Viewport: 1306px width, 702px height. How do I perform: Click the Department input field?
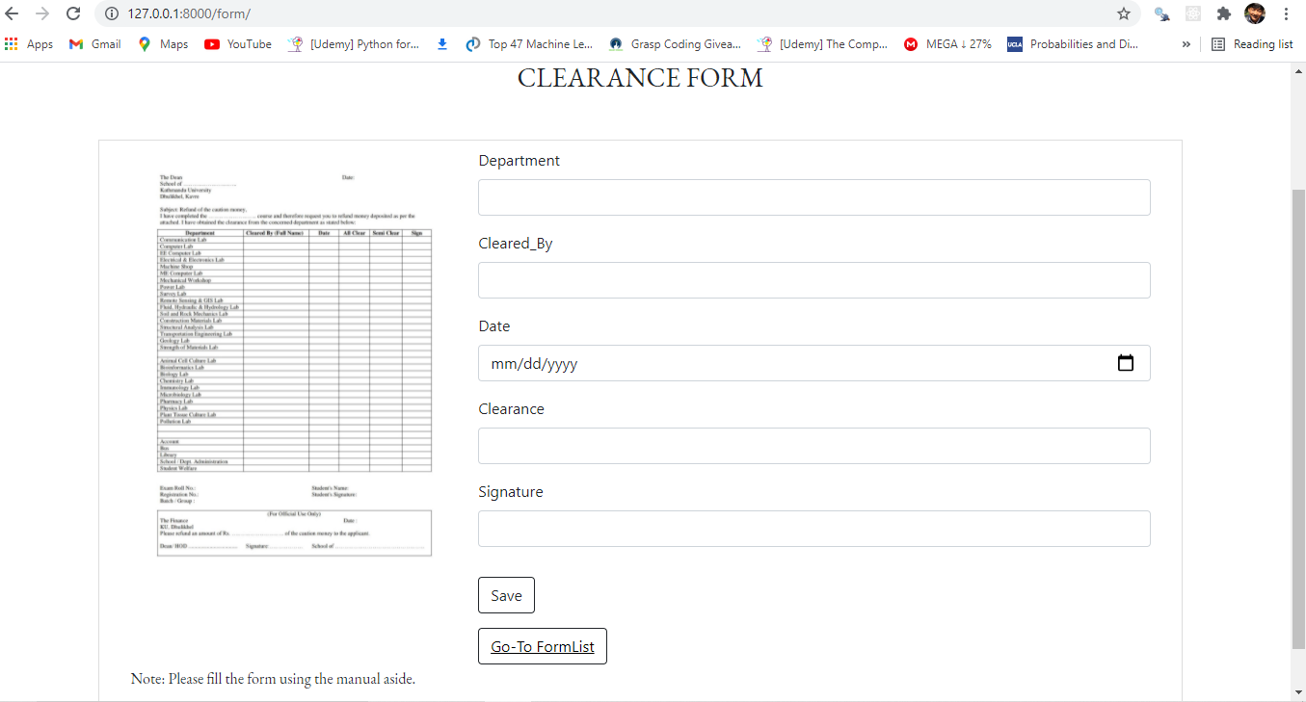[x=814, y=196]
